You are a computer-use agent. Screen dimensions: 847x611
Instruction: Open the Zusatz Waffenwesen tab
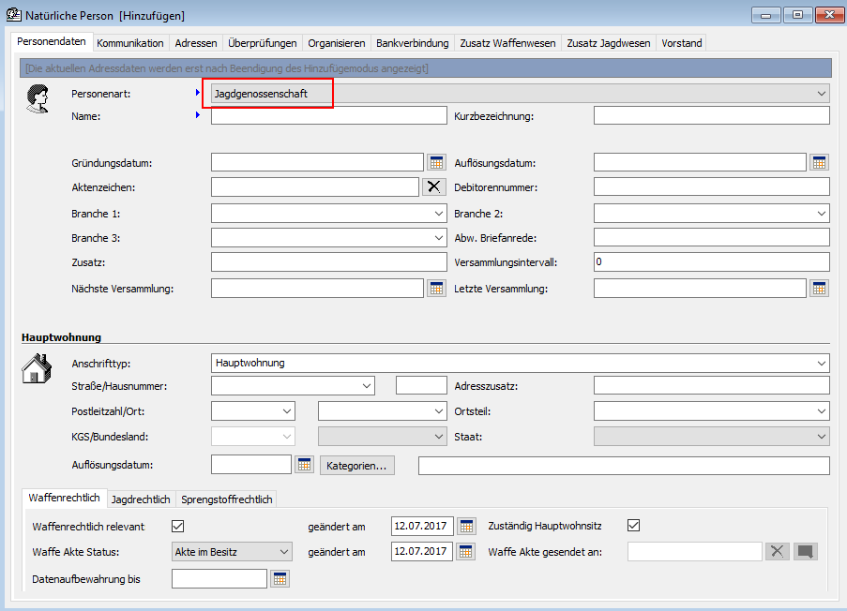click(x=507, y=43)
